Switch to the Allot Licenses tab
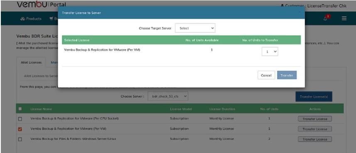 point(31,62)
